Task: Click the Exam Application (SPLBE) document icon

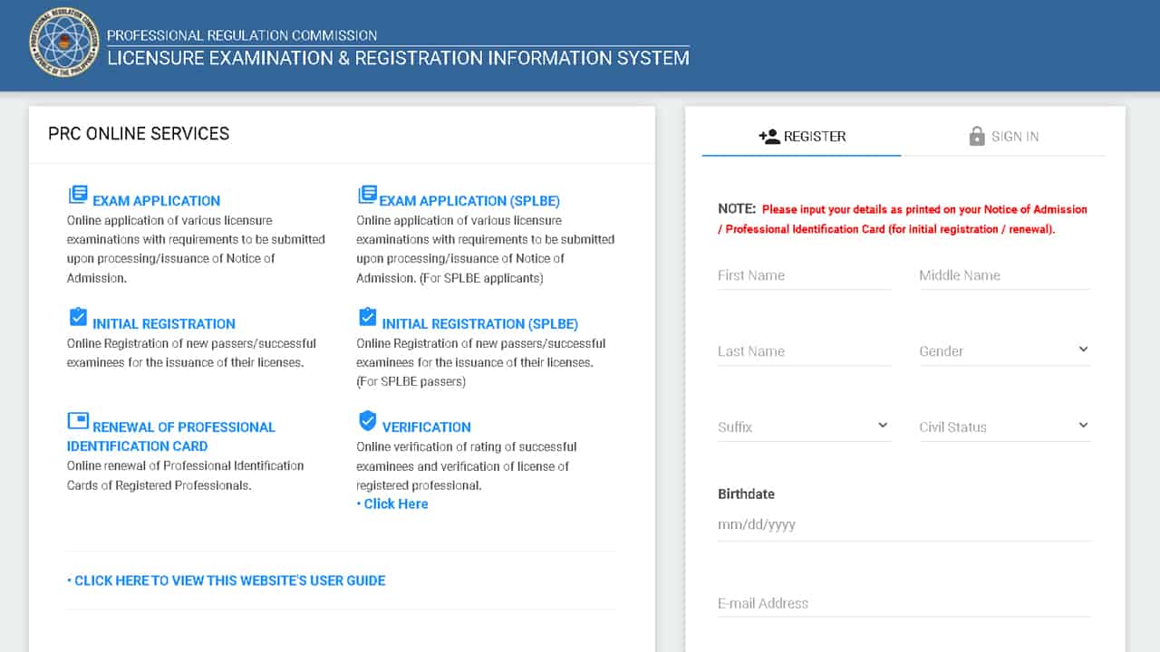Action: 367,195
